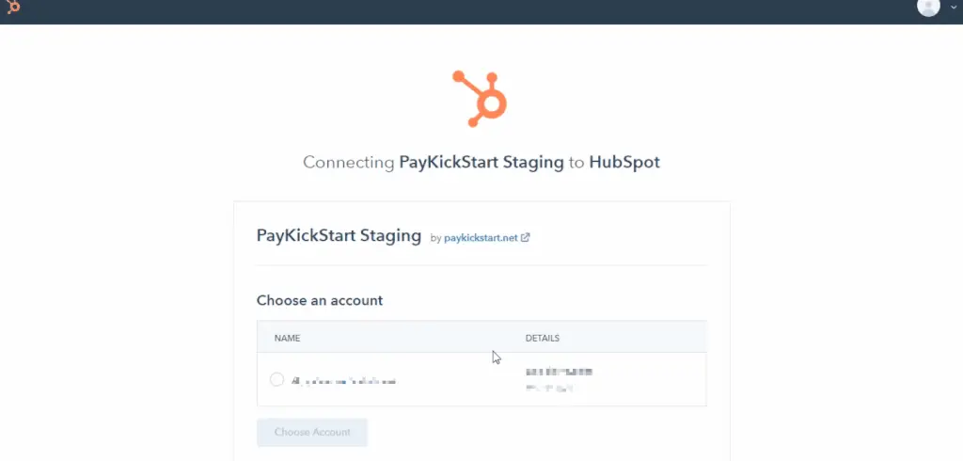
Task: Click the 'Choose an account' heading
Action: [x=320, y=300]
